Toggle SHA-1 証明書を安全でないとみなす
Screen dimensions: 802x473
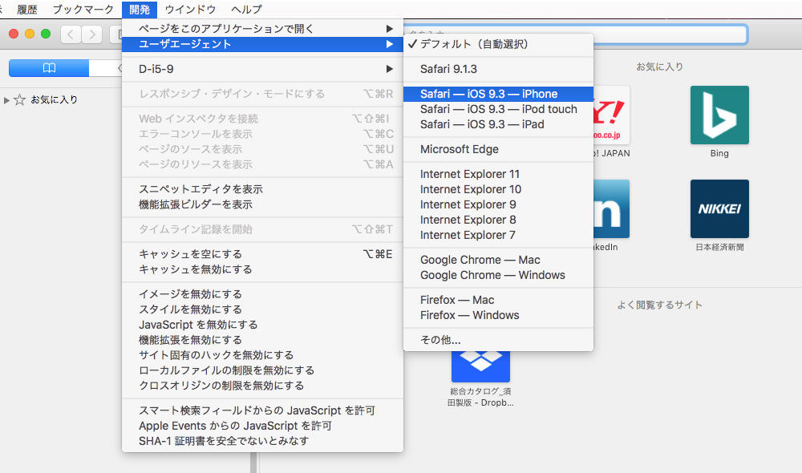262,441
